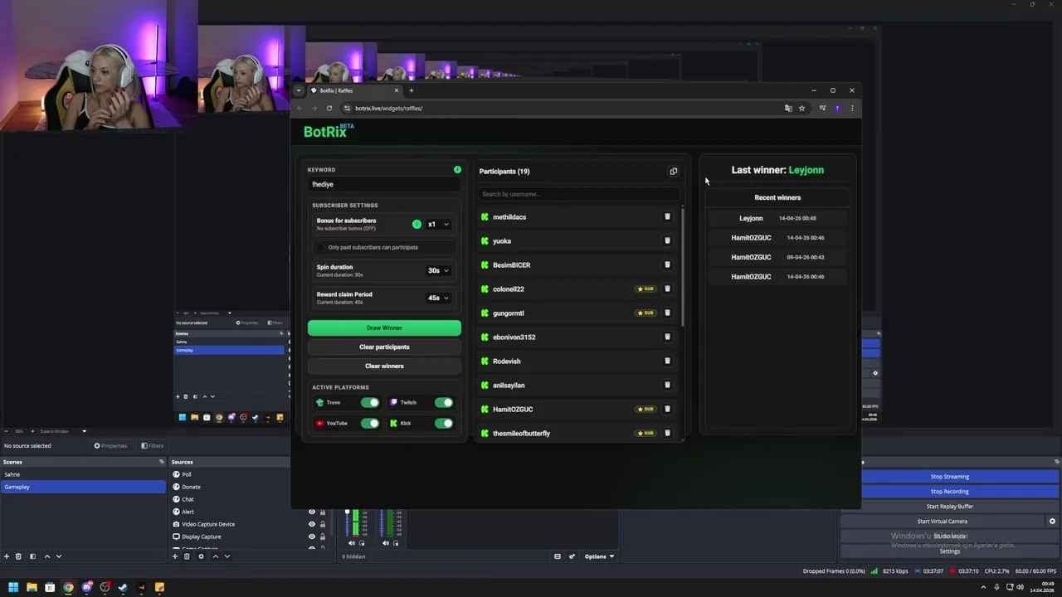Open OBS mixer Options dropdown
Screen dimensions: 1062x597
[599, 556]
